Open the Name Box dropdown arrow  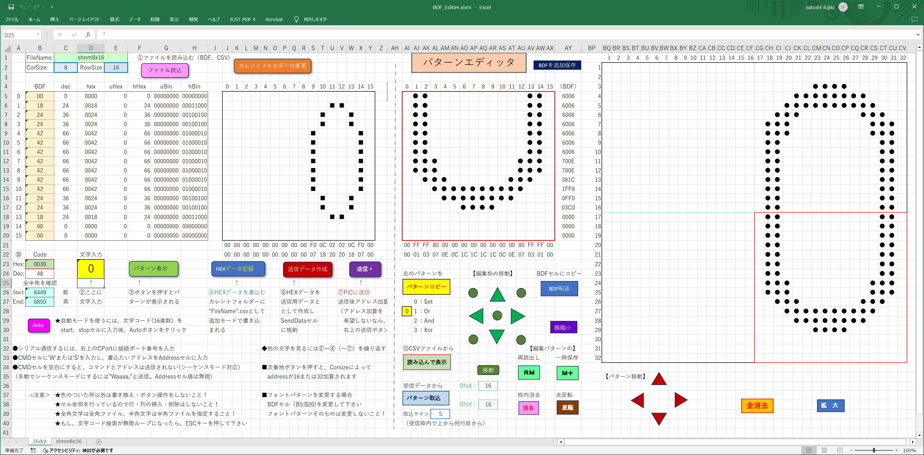pos(38,35)
